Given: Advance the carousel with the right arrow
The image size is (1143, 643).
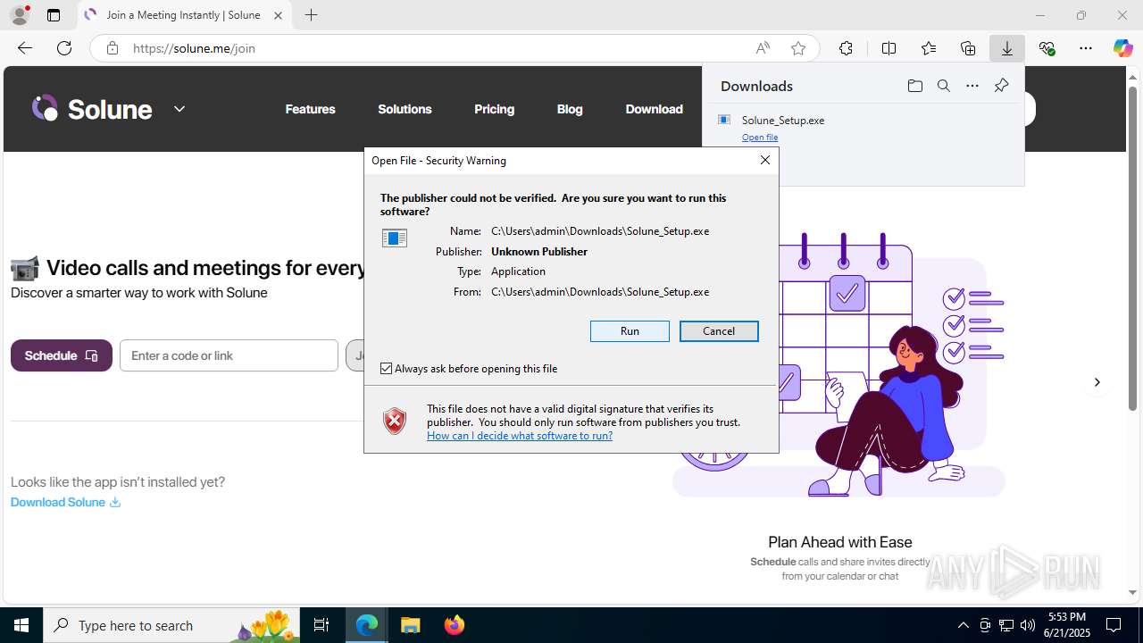Looking at the screenshot, I should (1097, 382).
